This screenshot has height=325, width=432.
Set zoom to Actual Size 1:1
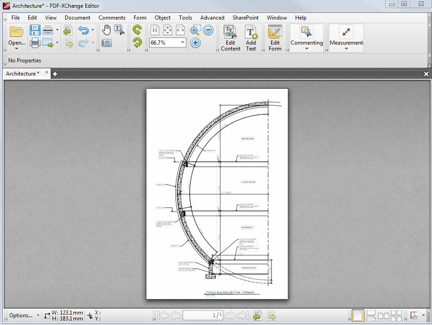pyautogui.click(x=155, y=30)
